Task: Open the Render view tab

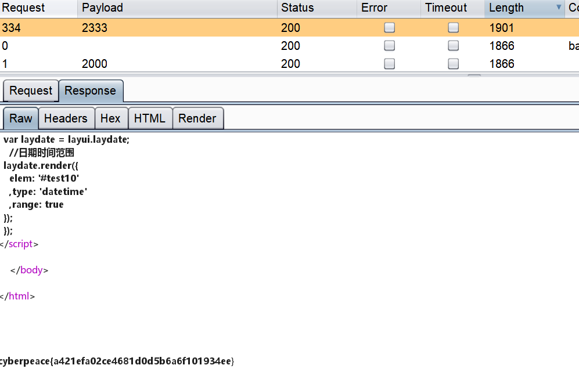Action: pyautogui.click(x=197, y=118)
